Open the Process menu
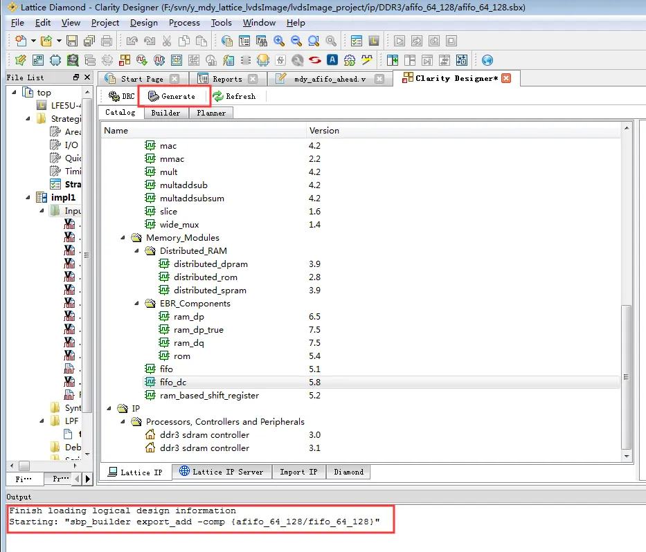The image size is (646, 552). [x=184, y=23]
